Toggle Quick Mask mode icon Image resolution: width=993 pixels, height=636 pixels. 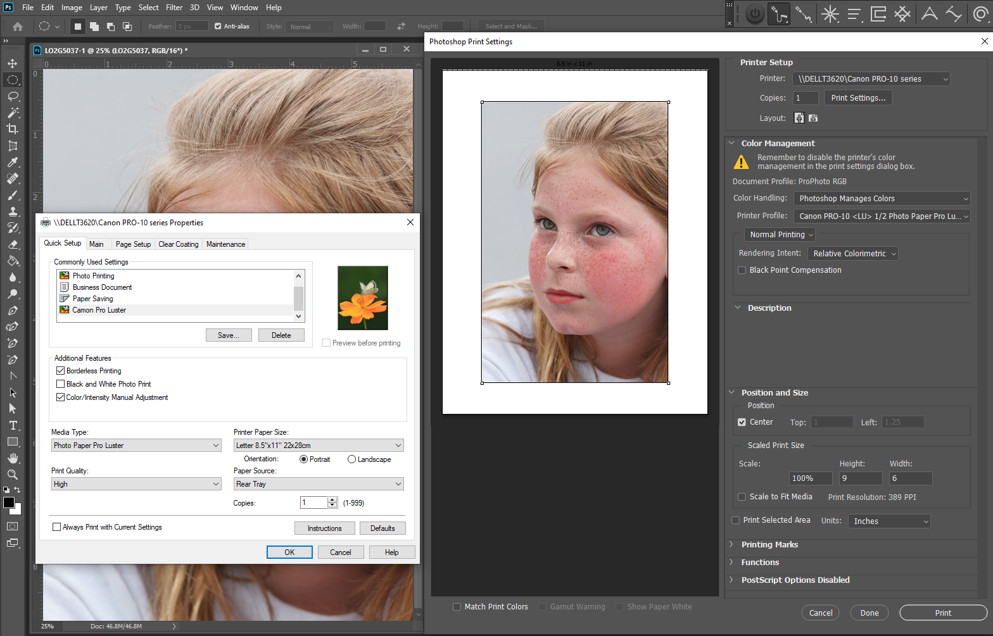pos(12,526)
